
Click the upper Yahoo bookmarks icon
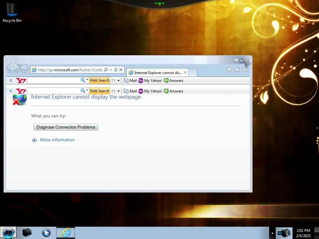113,81
